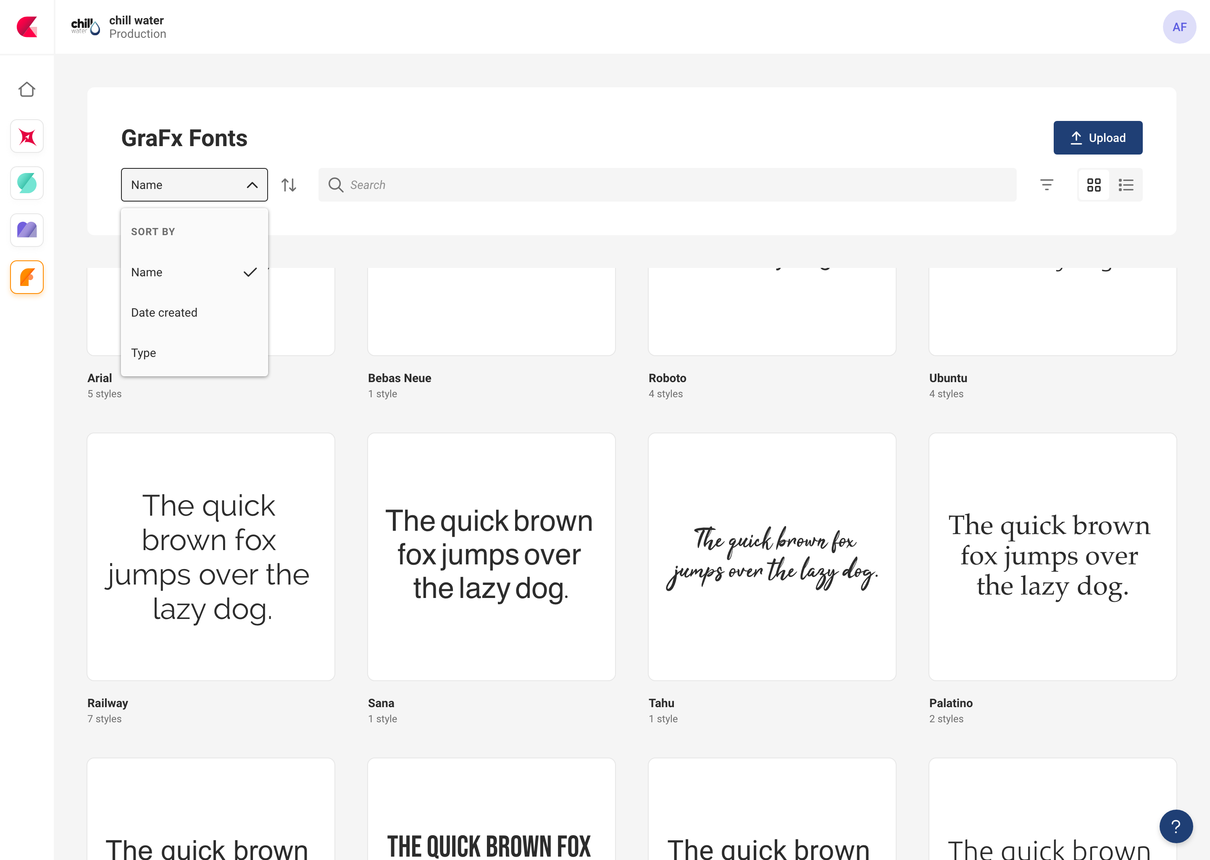The height and width of the screenshot is (860, 1210).
Task: Click the Railway font name
Action: tap(108, 703)
